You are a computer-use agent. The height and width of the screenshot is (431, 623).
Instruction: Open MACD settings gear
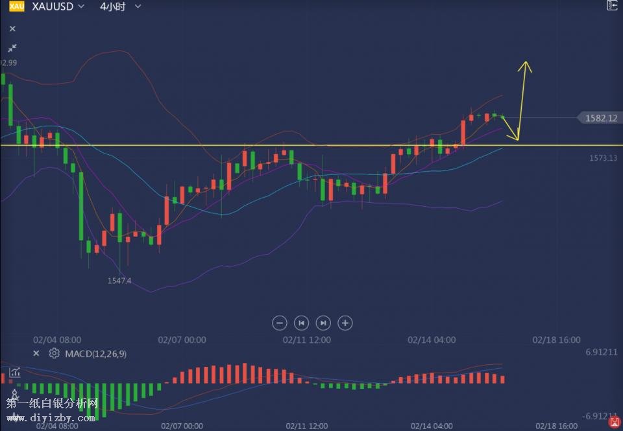54,353
